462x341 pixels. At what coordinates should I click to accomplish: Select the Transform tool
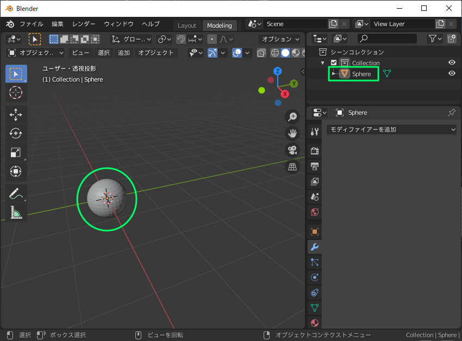pos(16,171)
